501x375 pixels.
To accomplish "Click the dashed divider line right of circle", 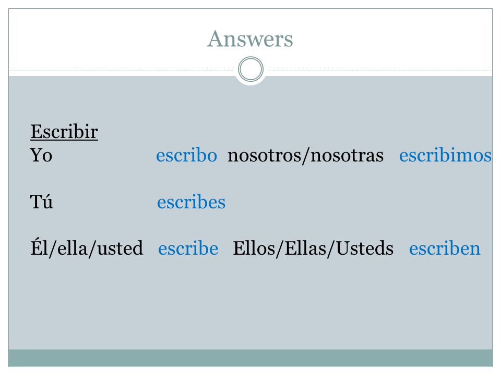I will pos(379,70).
